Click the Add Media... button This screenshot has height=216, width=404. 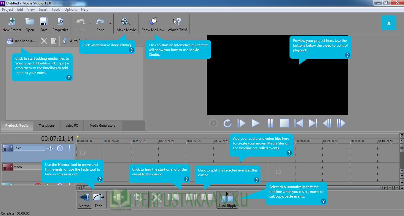pos(21,41)
